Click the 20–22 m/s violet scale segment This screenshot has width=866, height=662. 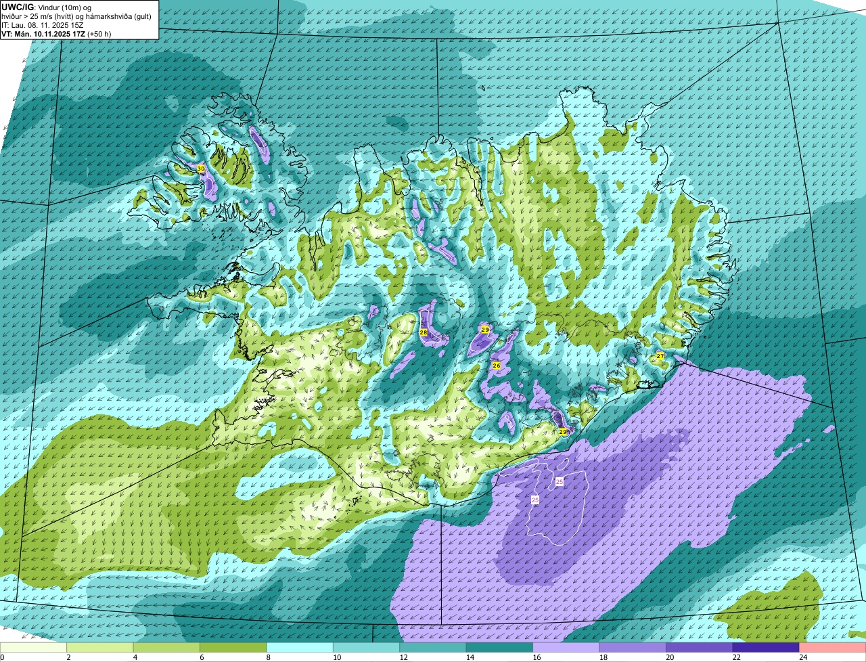[700, 647]
